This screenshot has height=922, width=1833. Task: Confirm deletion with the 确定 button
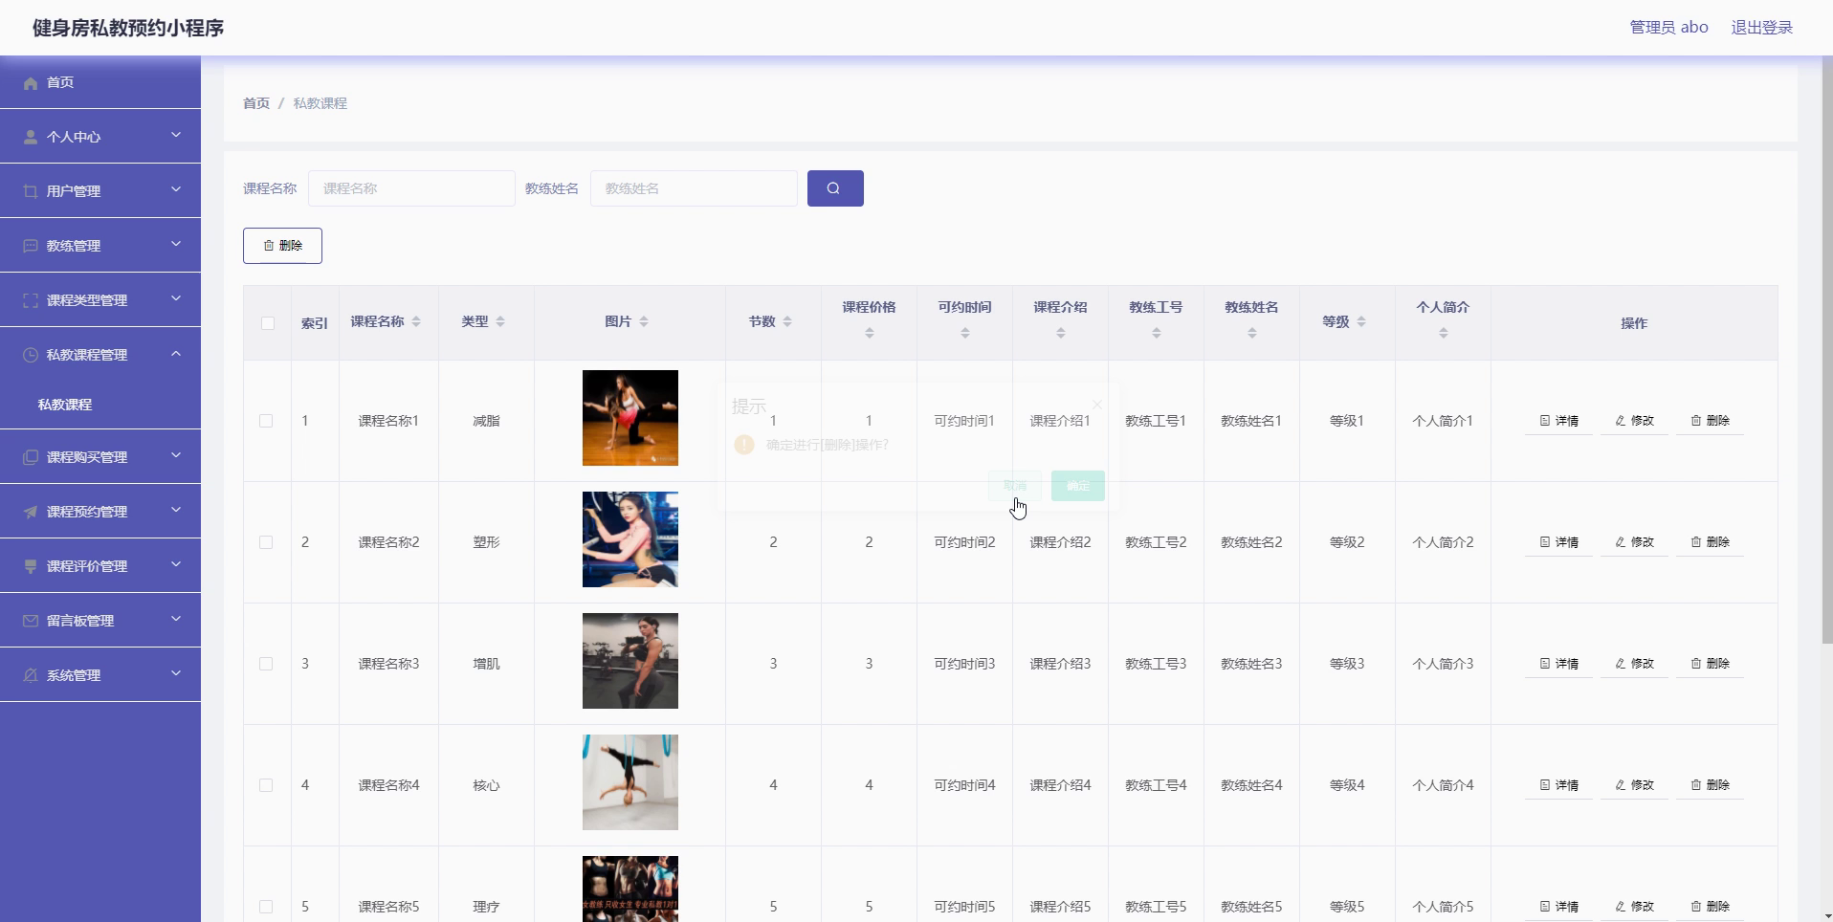coord(1078,486)
